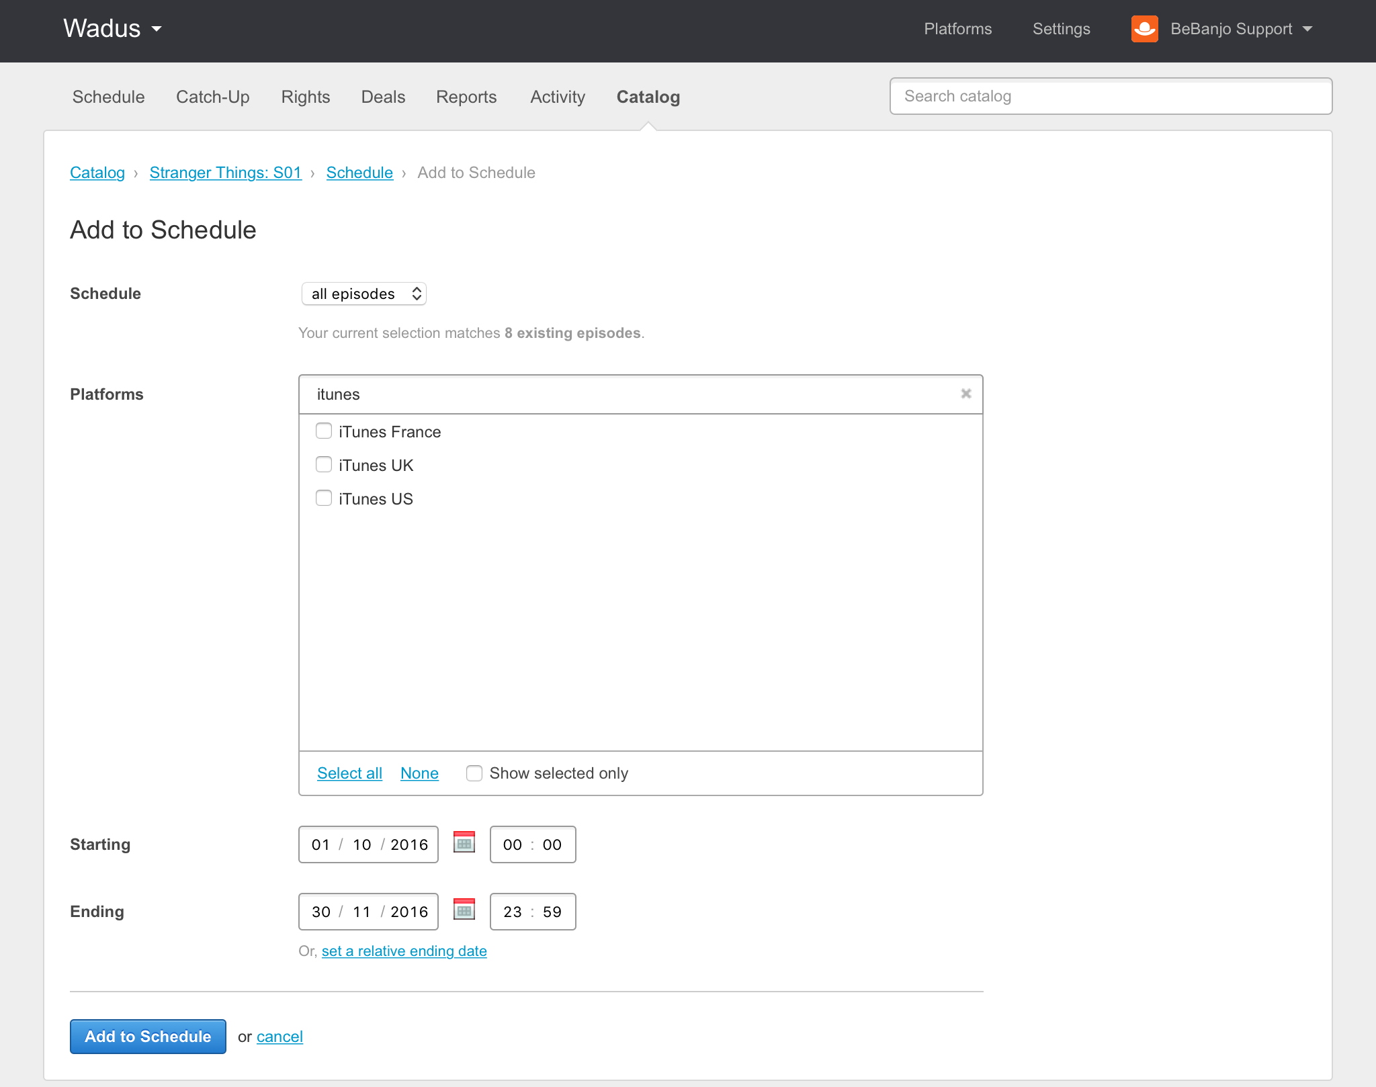Open the Ending date calendar picker icon

(464, 910)
